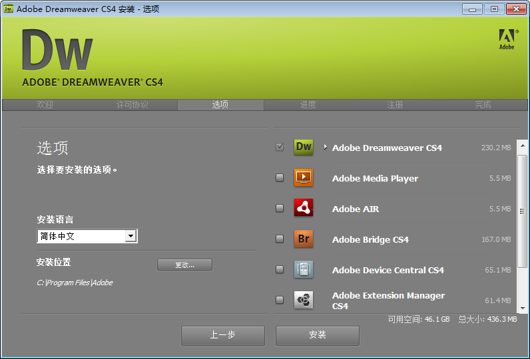Viewport: 530px width, 359px height.
Task: Click the component list scrollbar thumb
Action: coord(523,211)
